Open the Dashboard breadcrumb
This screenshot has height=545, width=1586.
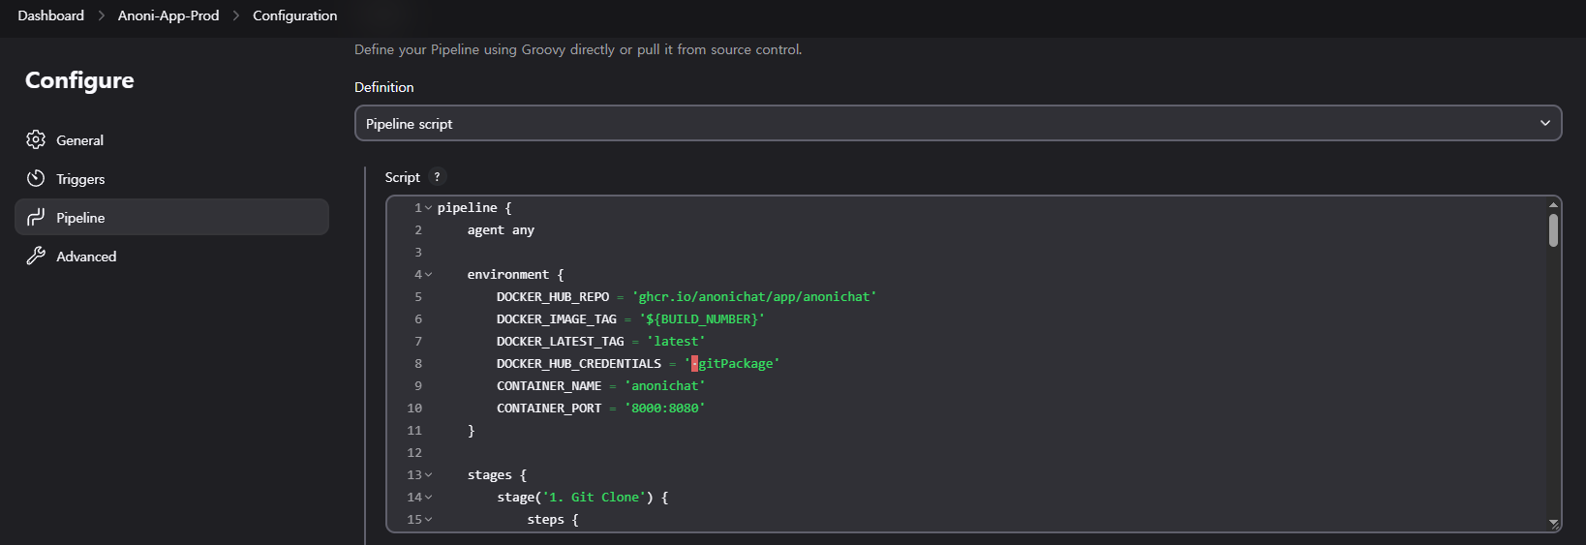50,15
